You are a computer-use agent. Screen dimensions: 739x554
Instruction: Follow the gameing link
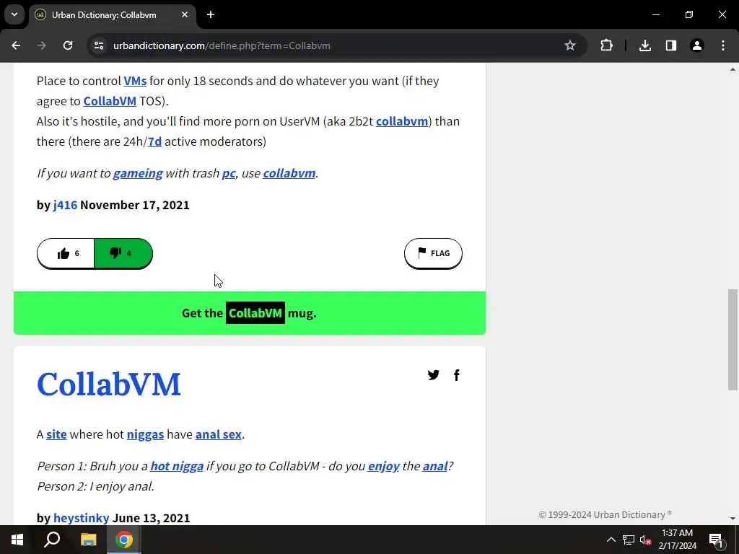pos(138,173)
